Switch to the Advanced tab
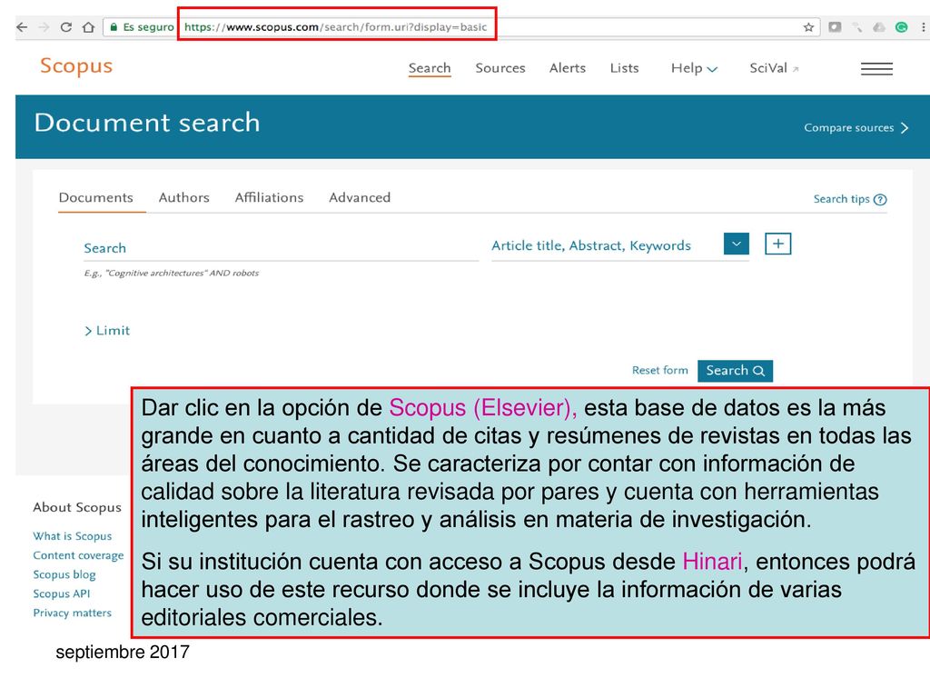The image size is (930, 698). coord(360,197)
